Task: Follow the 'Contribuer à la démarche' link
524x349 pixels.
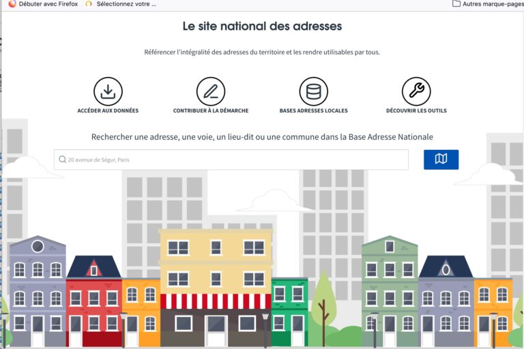Action: point(211,110)
